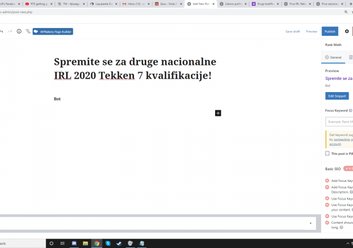Launch WPBakery Page Builder

52,31
